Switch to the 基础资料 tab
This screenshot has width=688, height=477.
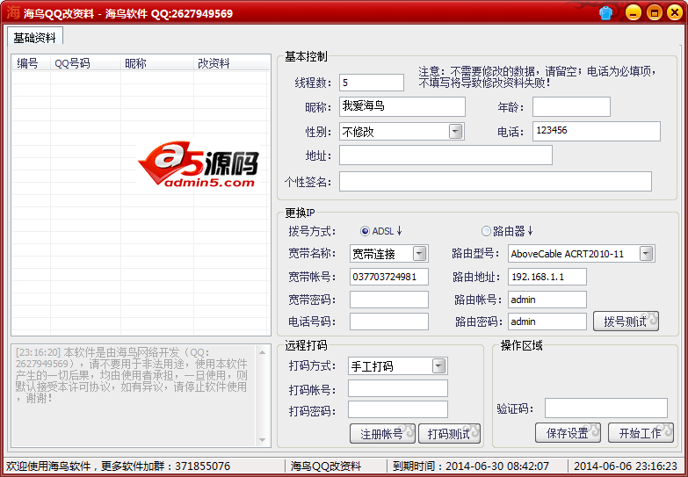pyautogui.click(x=34, y=37)
